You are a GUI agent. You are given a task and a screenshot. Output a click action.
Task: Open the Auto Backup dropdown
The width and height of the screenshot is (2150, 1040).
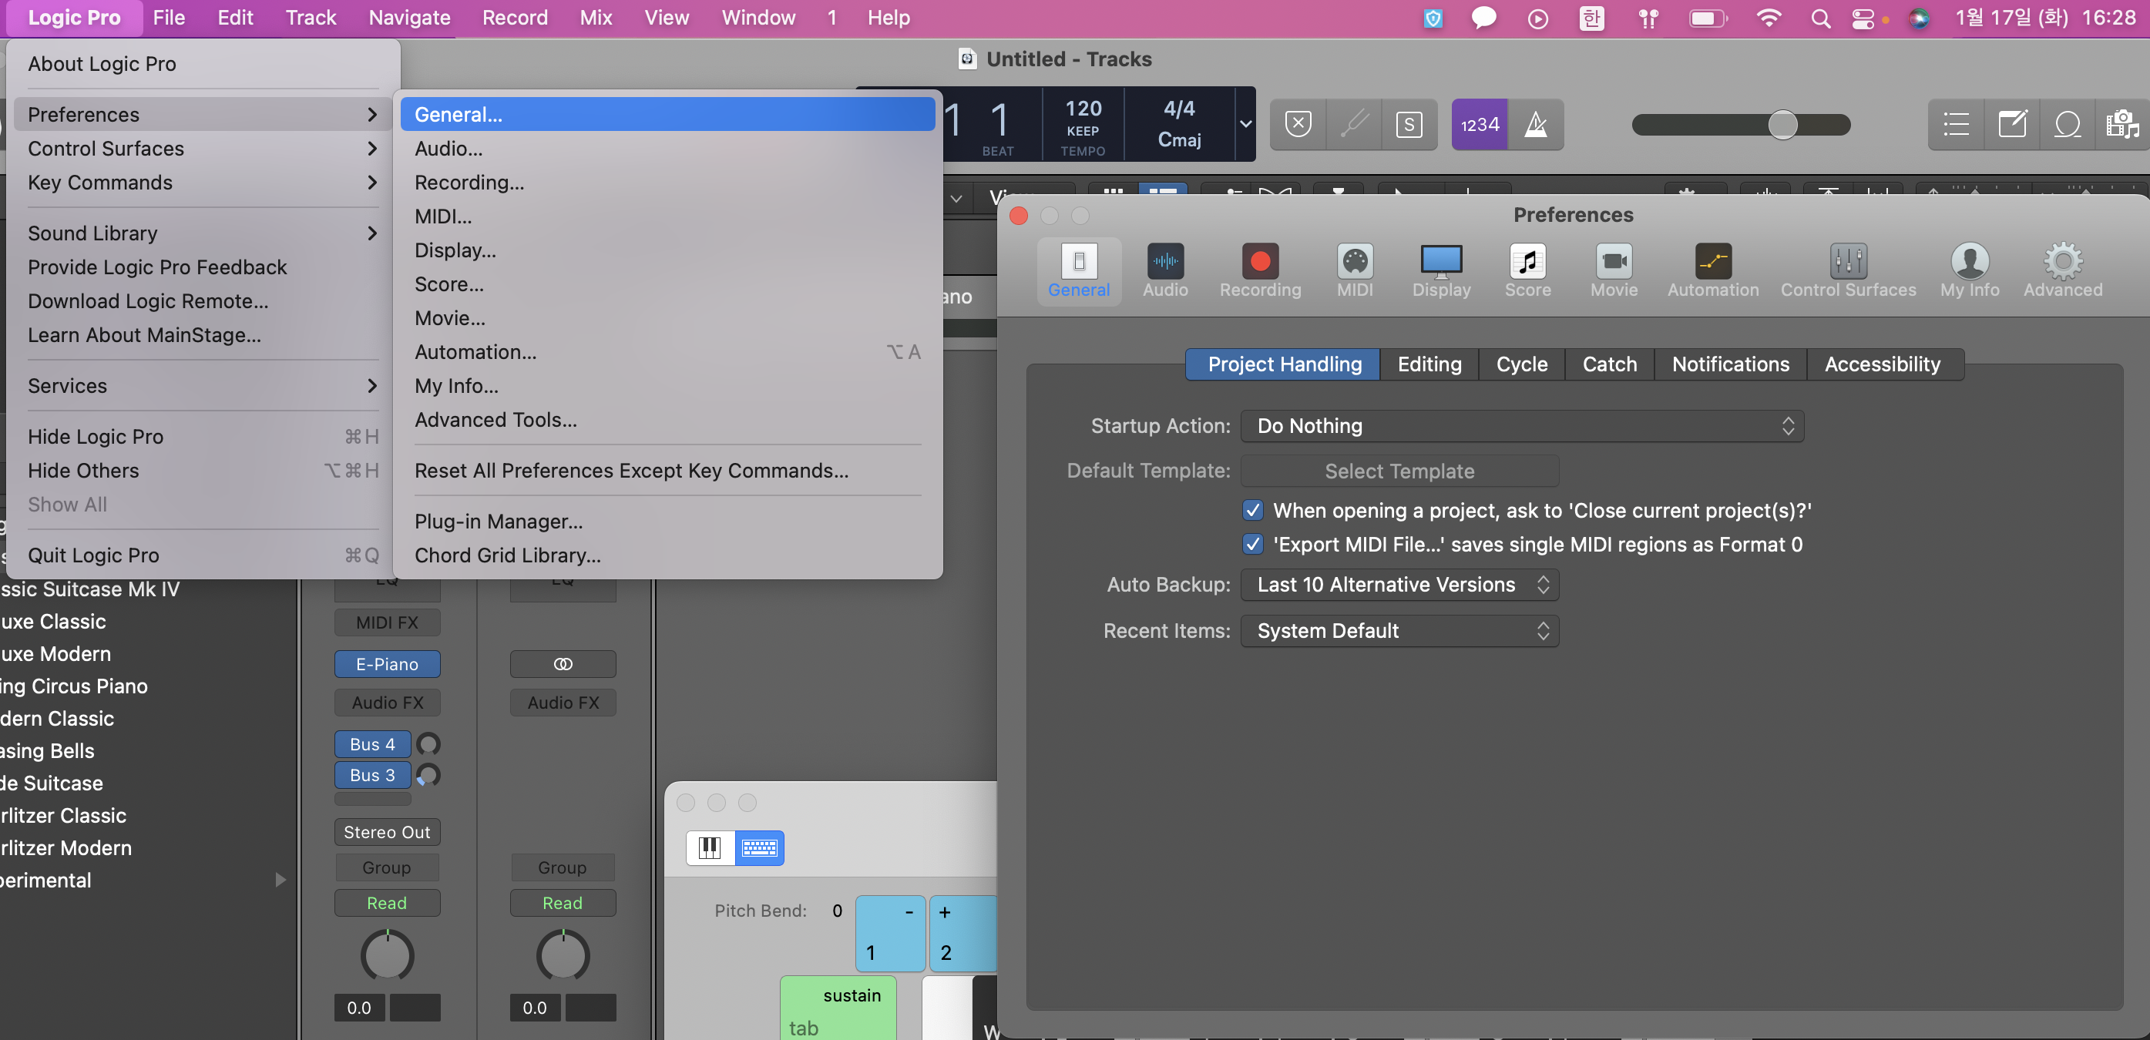[x=1399, y=584]
